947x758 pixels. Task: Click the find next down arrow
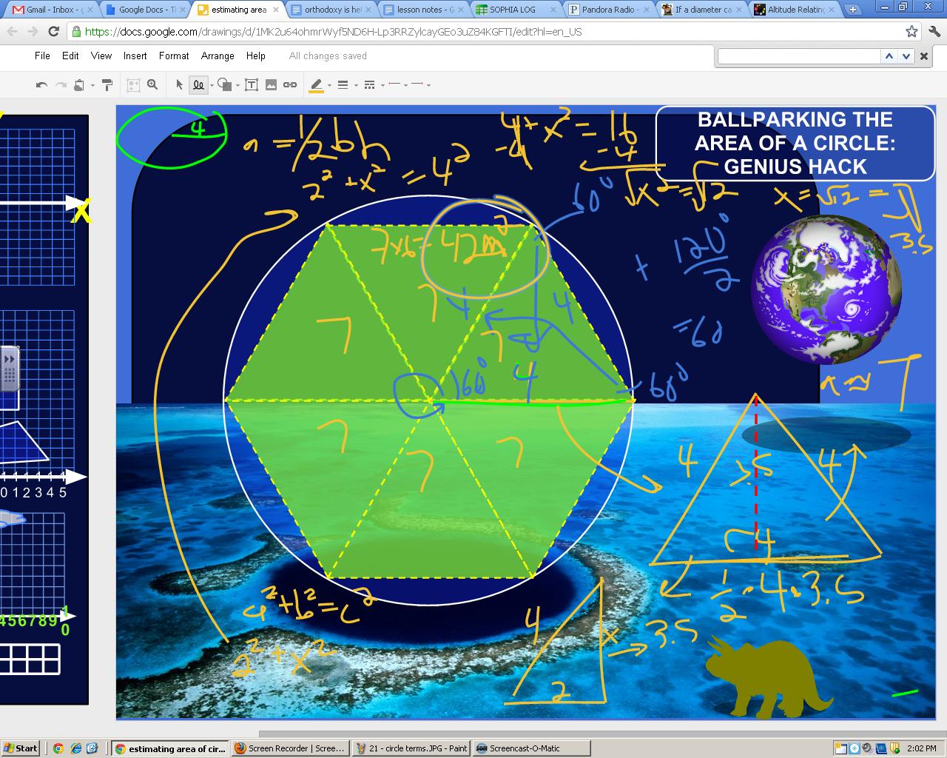coord(906,56)
